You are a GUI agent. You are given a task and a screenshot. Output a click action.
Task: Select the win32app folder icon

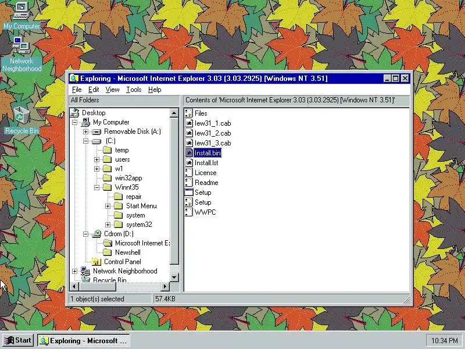pos(108,178)
